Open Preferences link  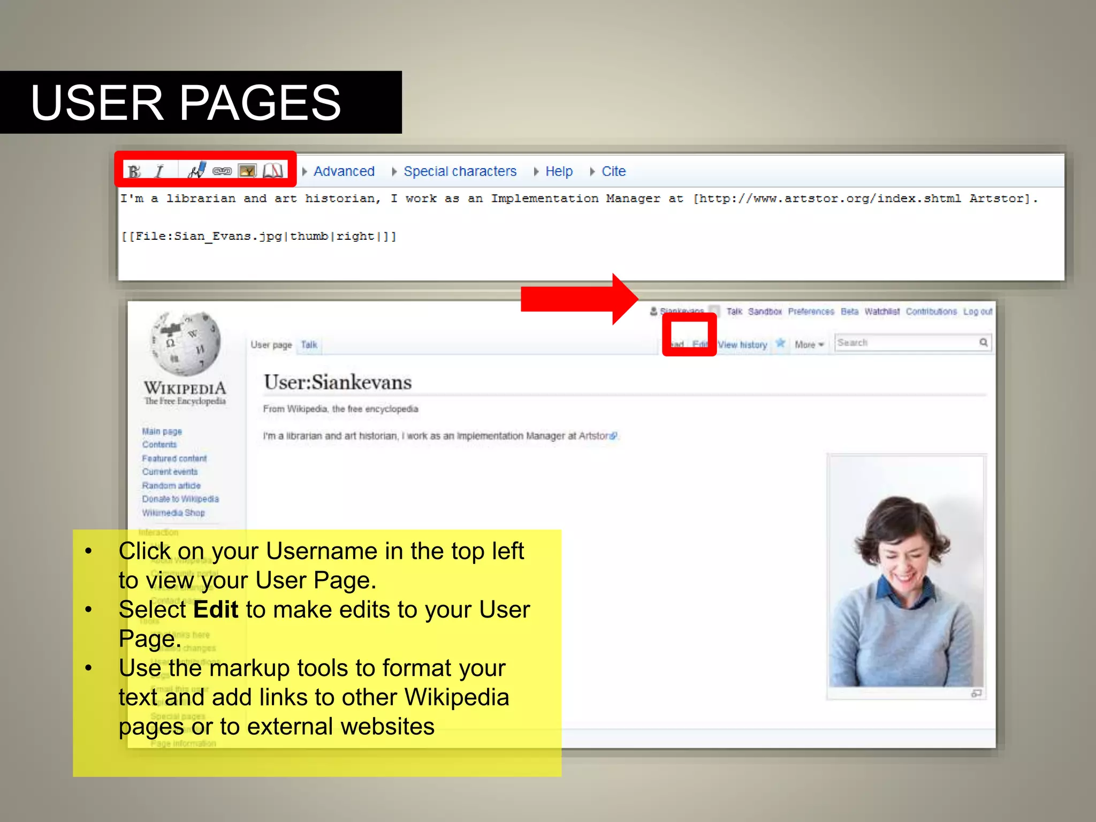tap(811, 311)
